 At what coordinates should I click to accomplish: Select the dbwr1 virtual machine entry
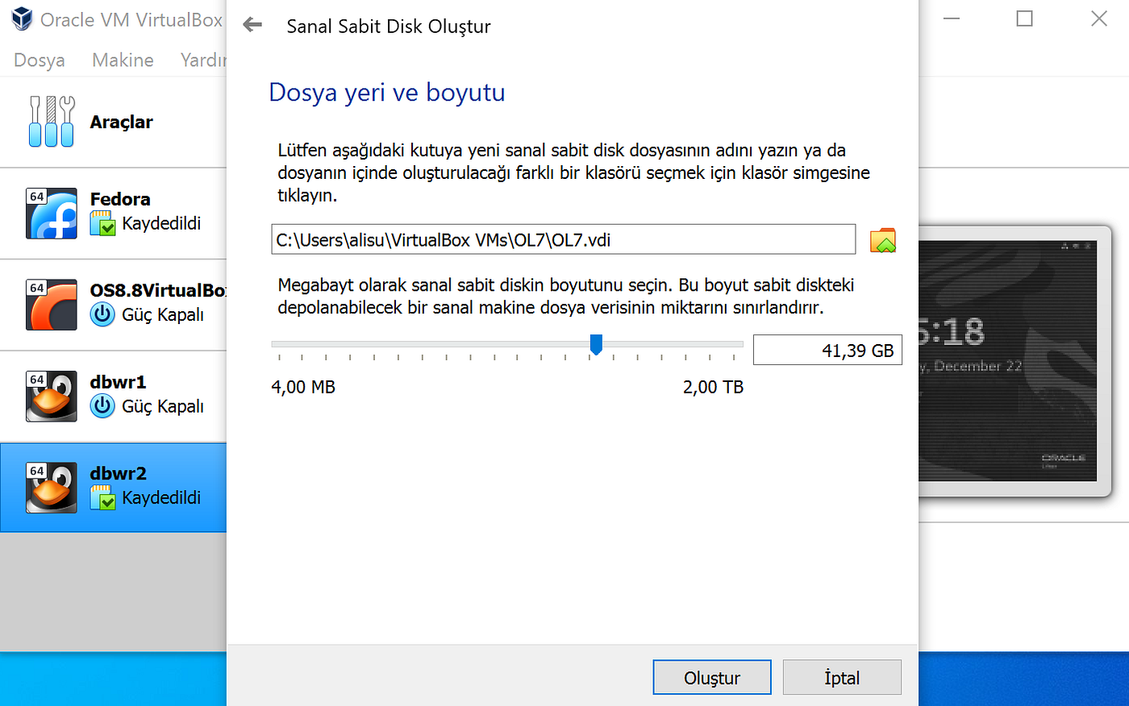[114, 397]
